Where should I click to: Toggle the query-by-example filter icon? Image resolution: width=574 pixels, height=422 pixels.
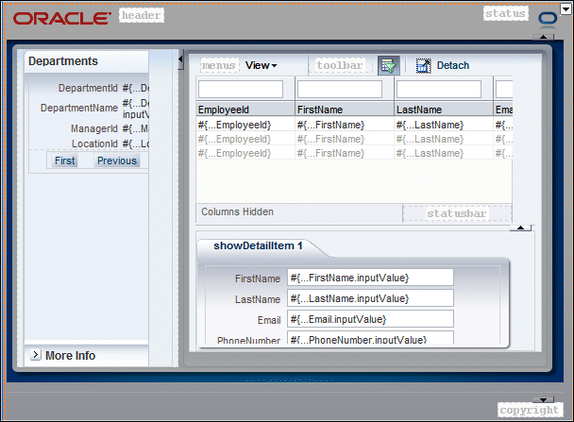388,66
